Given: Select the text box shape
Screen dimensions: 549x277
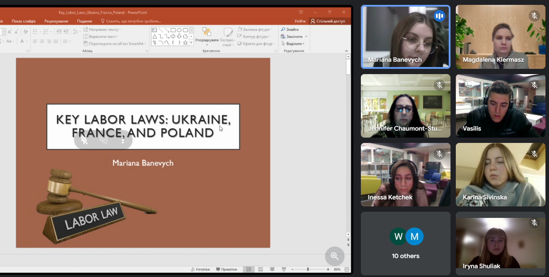Looking at the screenshot, I should point(154,30).
